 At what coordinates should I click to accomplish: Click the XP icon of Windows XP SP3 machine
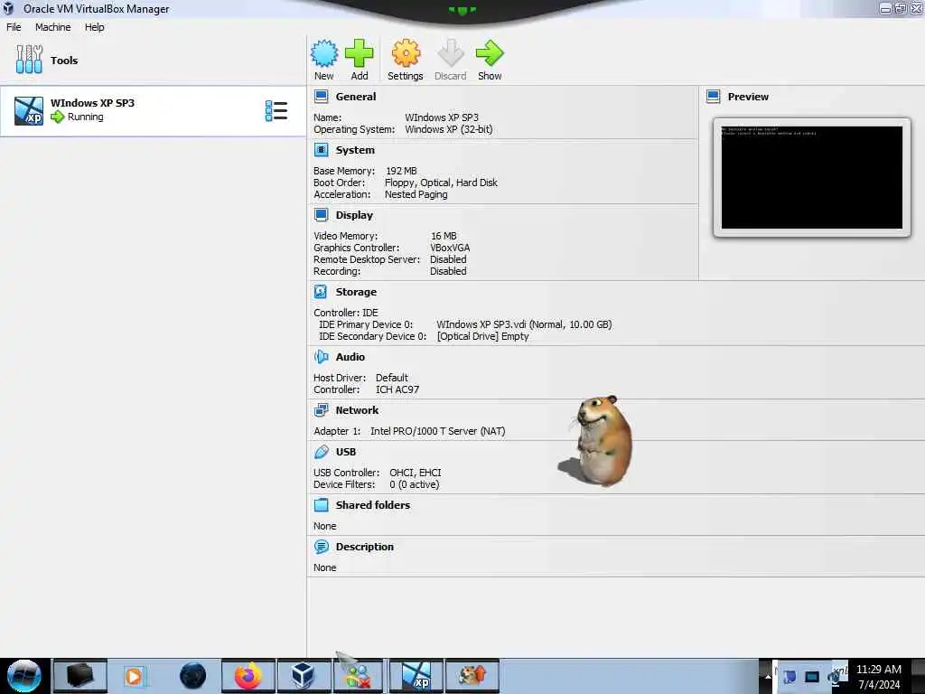29,111
